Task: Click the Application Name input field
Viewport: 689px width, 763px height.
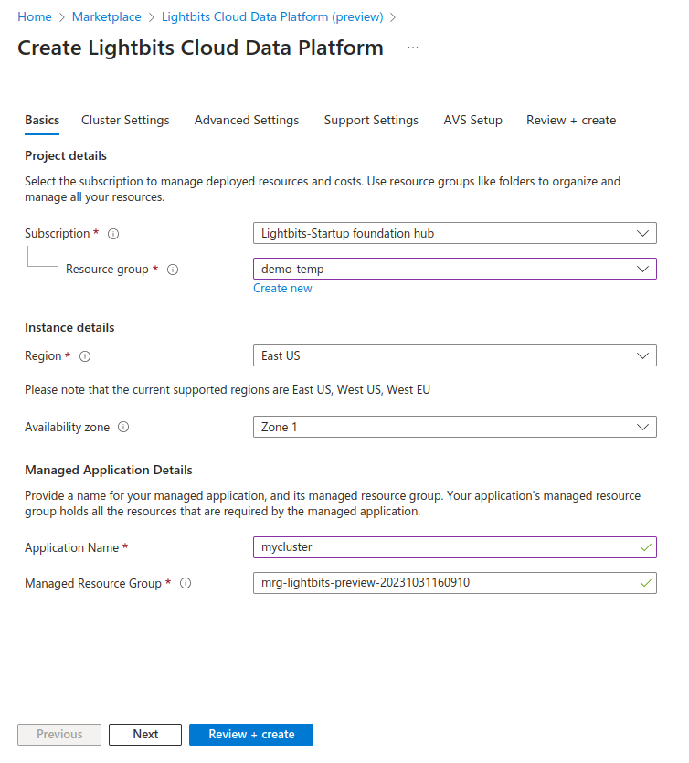Action: click(455, 547)
